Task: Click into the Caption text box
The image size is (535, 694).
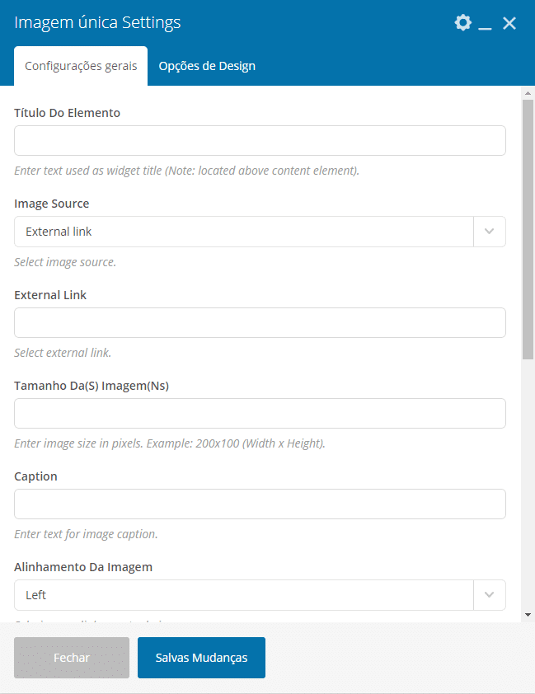Action: pyautogui.click(x=260, y=504)
